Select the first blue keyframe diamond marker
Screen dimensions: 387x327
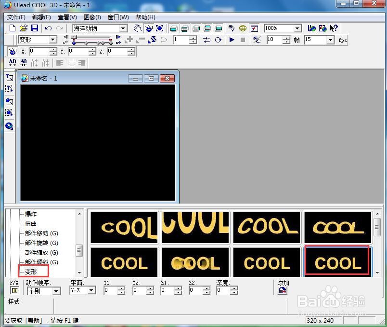tap(74, 43)
